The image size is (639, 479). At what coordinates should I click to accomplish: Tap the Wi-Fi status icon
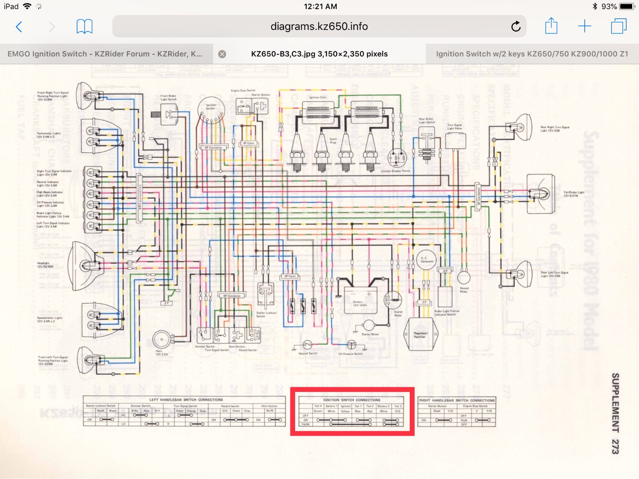(x=27, y=6)
